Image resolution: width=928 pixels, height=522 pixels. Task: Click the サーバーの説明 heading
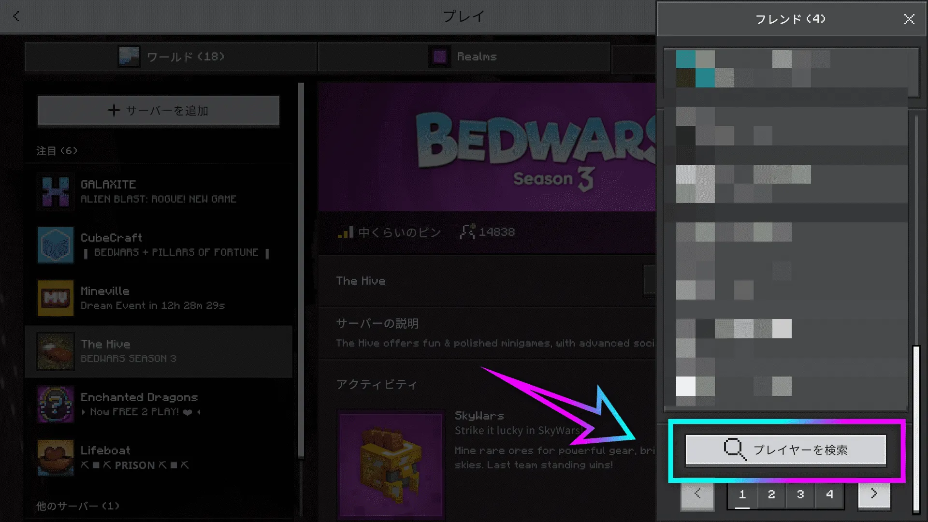coord(377,323)
